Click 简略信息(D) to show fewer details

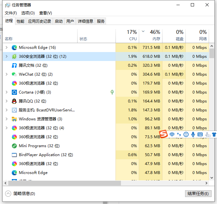[24, 194]
